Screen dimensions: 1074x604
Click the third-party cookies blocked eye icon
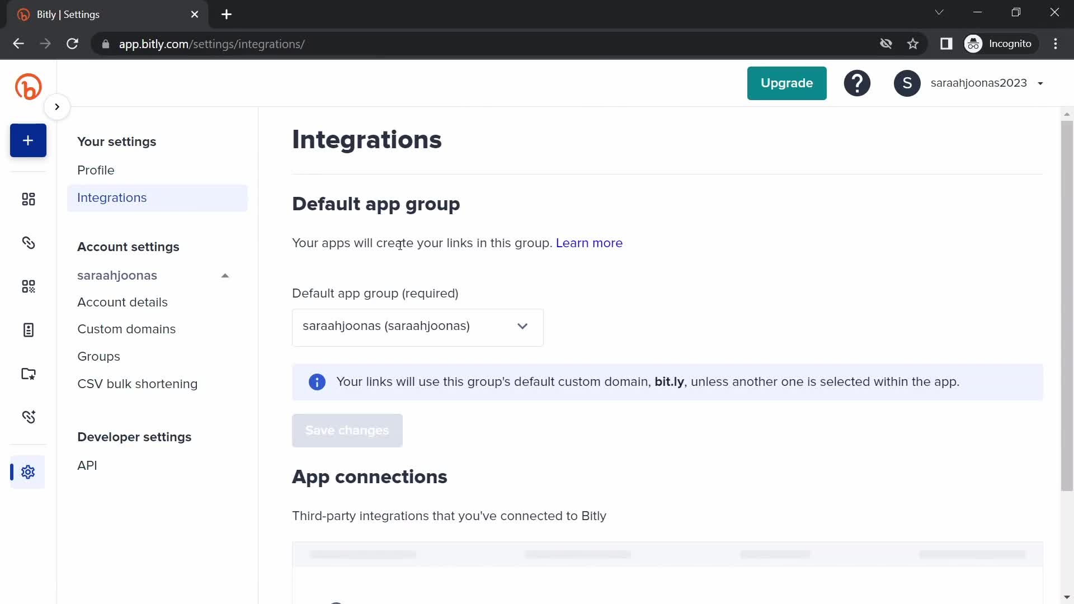click(x=885, y=44)
